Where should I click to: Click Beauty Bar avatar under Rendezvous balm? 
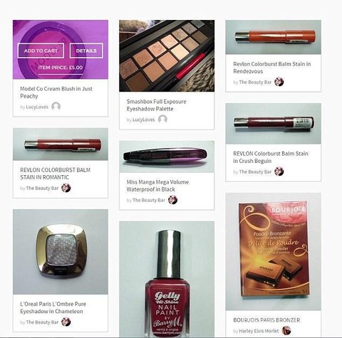coord(279,82)
